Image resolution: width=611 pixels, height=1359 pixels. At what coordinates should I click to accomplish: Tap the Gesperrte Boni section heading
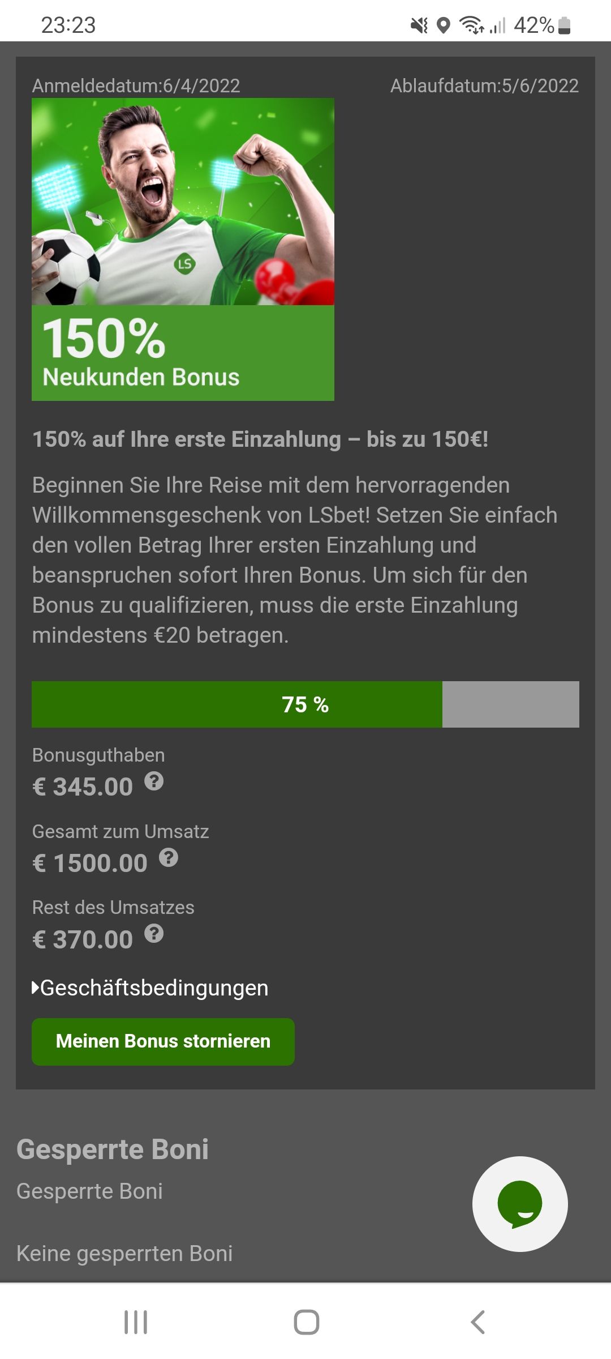(x=113, y=1149)
